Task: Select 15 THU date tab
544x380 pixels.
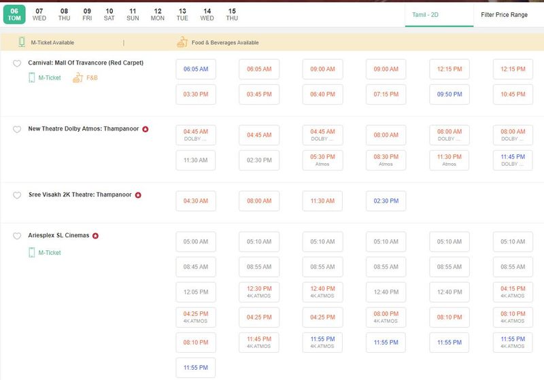Action: click(x=232, y=14)
